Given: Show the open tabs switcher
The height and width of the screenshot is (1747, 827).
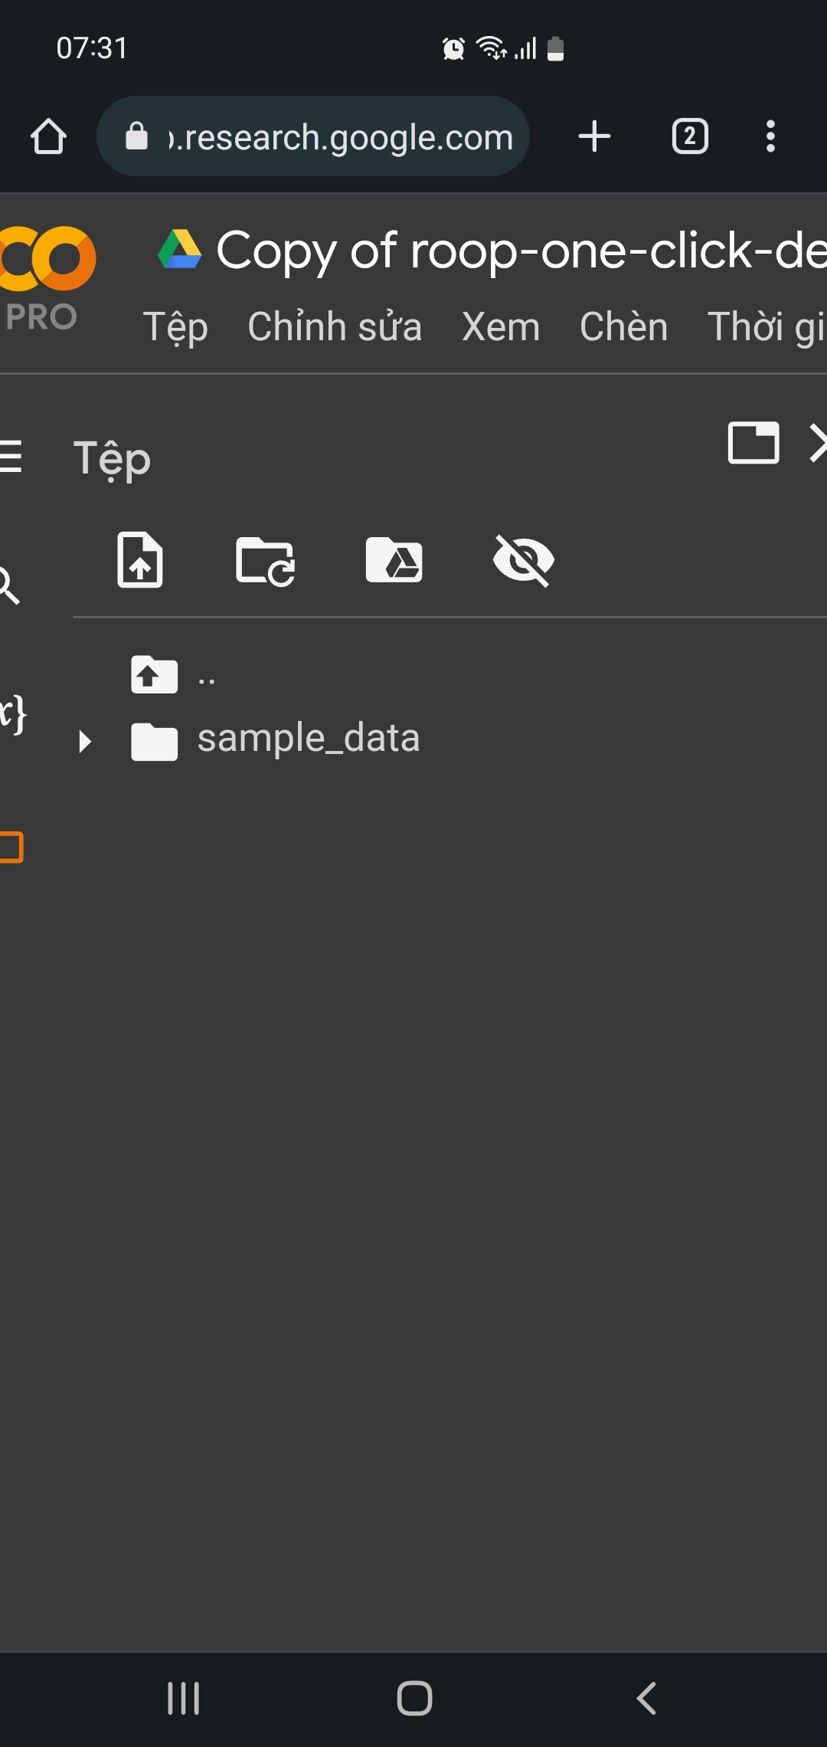Looking at the screenshot, I should [x=690, y=137].
